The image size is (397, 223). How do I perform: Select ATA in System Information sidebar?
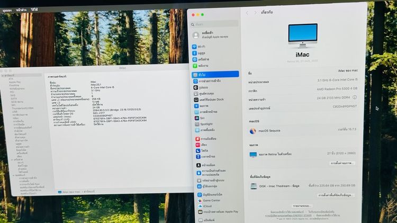(11, 79)
